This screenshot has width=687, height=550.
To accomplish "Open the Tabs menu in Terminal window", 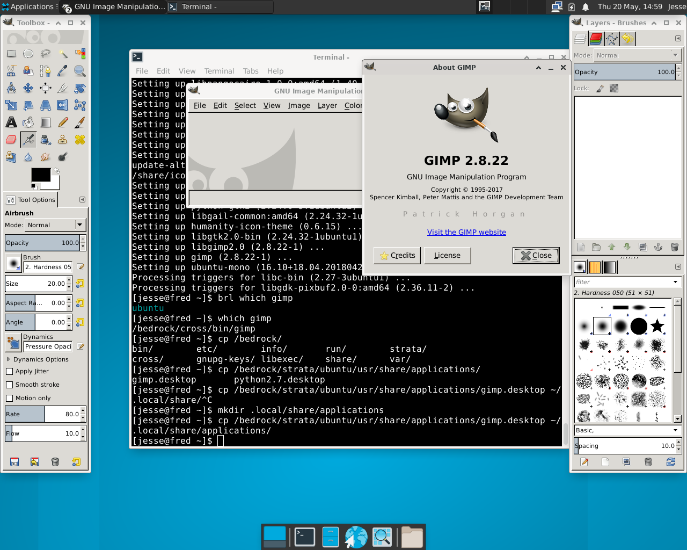I will click(x=251, y=71).
